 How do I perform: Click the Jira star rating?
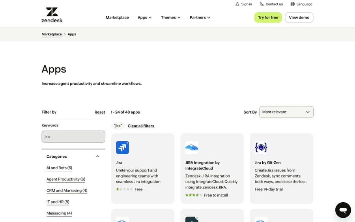pyautogui.click(x=124, y=189)
